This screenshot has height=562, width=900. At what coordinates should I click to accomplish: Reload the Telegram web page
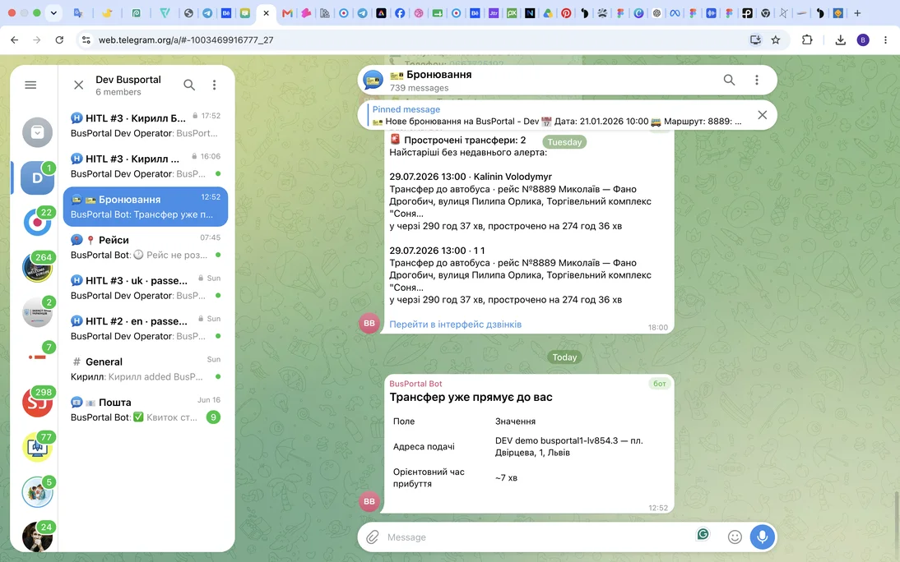click(x=59, y=39)
